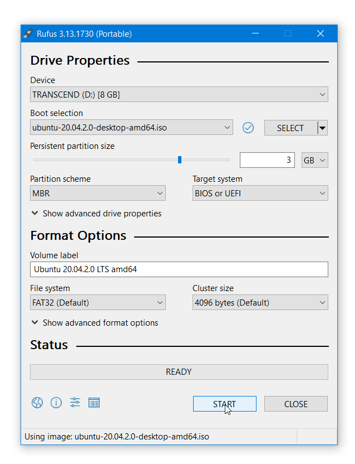Open the GB unit dropdown

315,160
